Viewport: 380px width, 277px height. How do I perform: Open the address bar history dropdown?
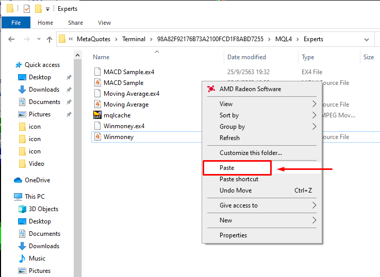tap(366, 39)
